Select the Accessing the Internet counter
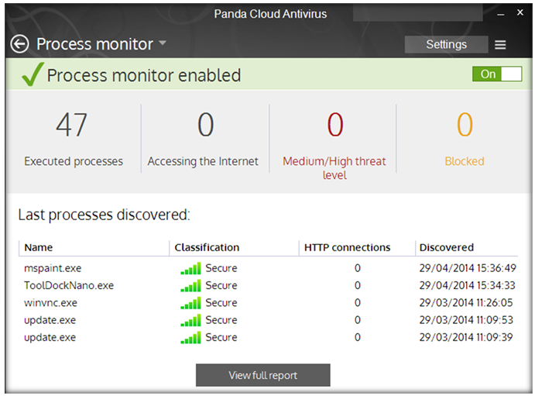The width and height of the screenshot is (535, 396). pos(203,139)
